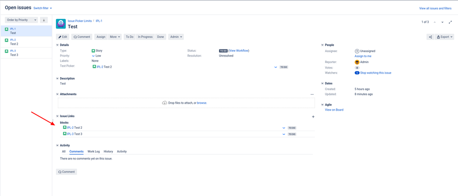
Task: Collapse the Agile section
Action: pyautogui.click(x=323, y=105)
